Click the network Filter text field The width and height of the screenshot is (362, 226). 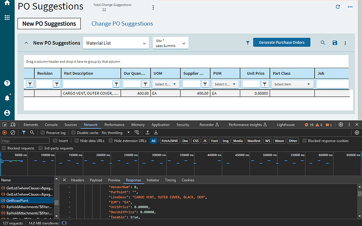[25, 141]
